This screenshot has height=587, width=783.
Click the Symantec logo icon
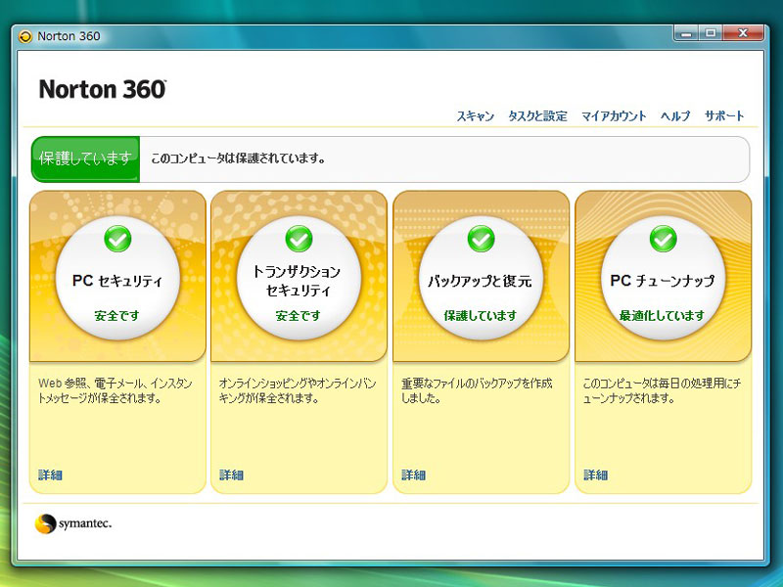[x=45, y=523]
